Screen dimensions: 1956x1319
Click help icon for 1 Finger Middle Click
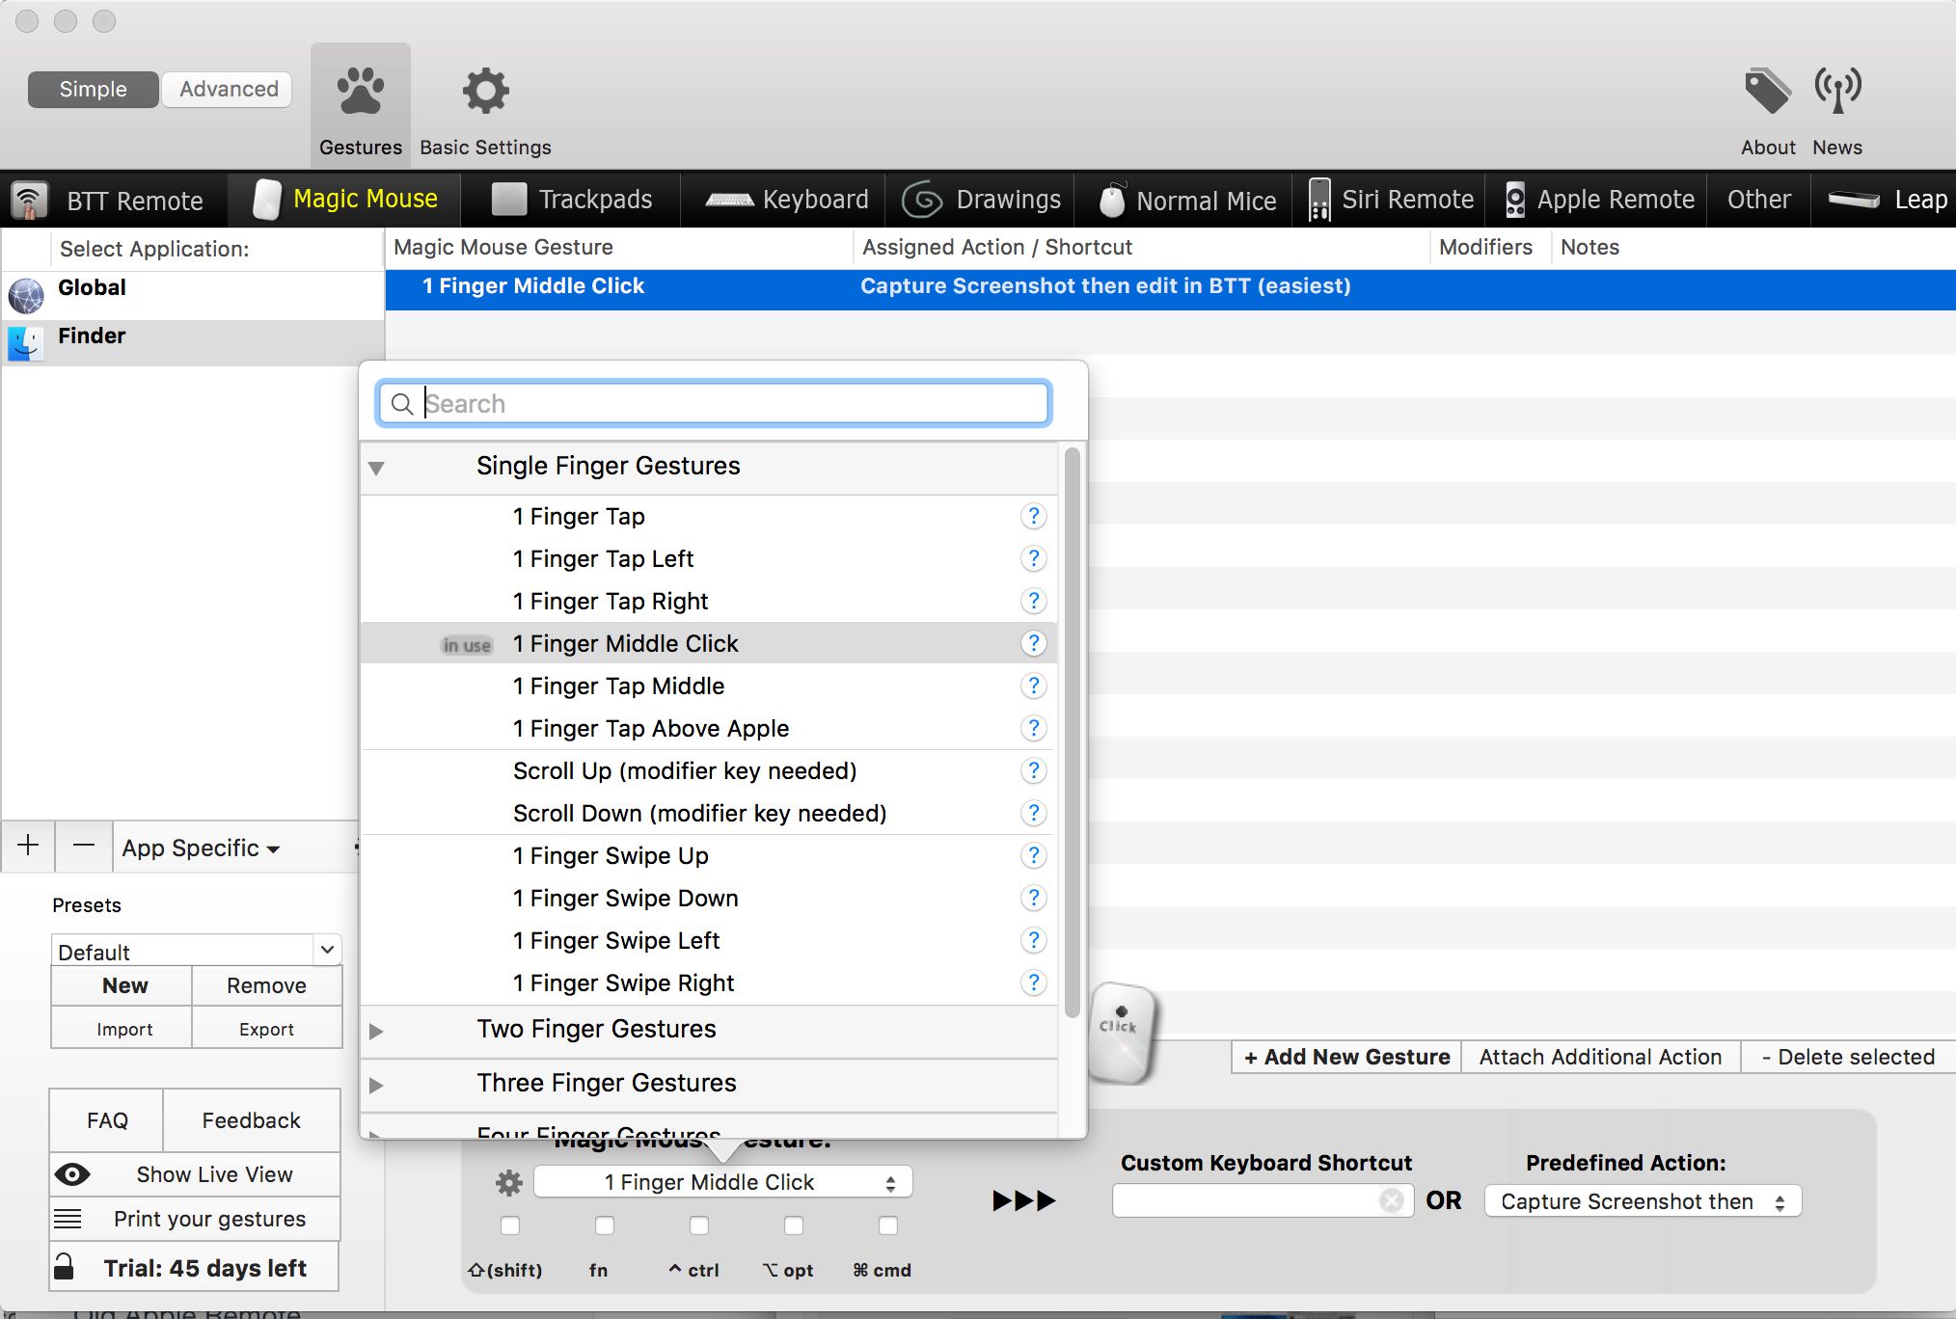[x=1033, y=643]
